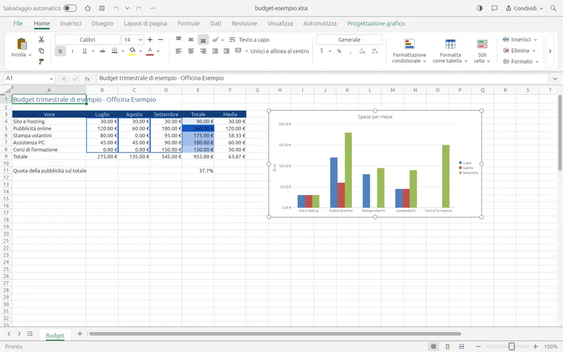Switch to the Inserisci ribbon tab
Image resolution: width=563 pixels, height=352 pixels.
[x=71, y=23]
